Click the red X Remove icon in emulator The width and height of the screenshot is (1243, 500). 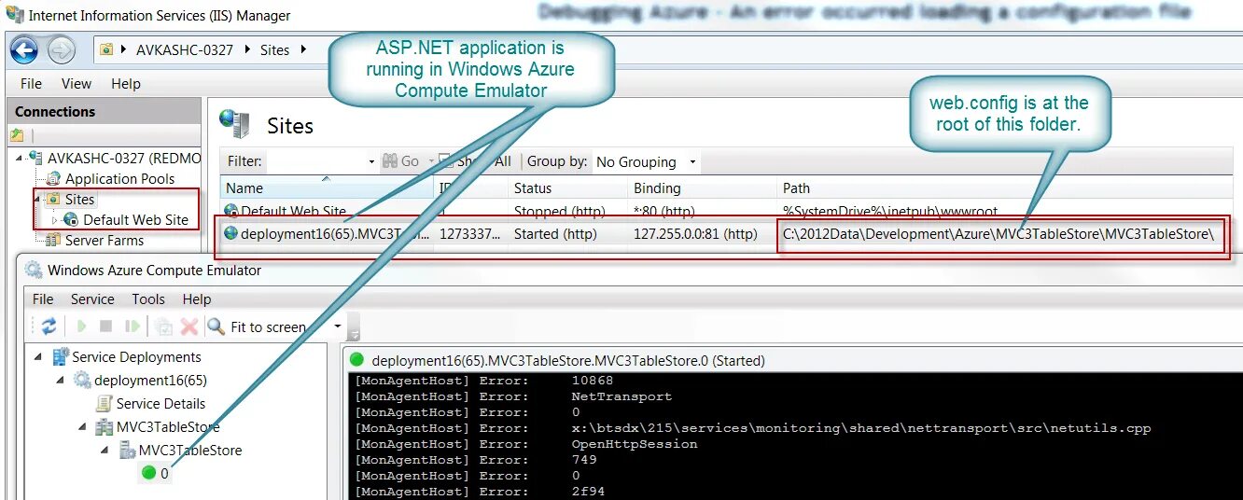click(189, 326)
